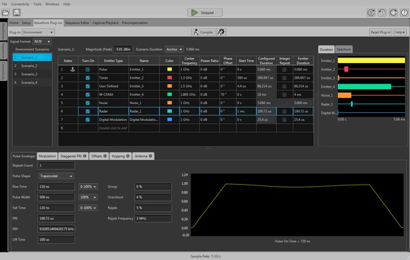Open the Waveform vertical side tab
Screen dimensions: 410x260
3,31
